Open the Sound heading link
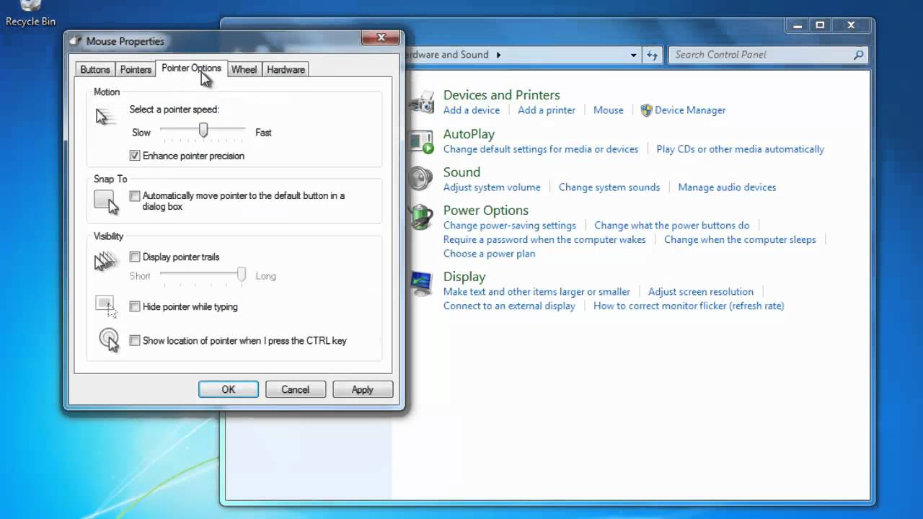The height and width of the screenshot is (519, 923). click(x=461, y=172)
